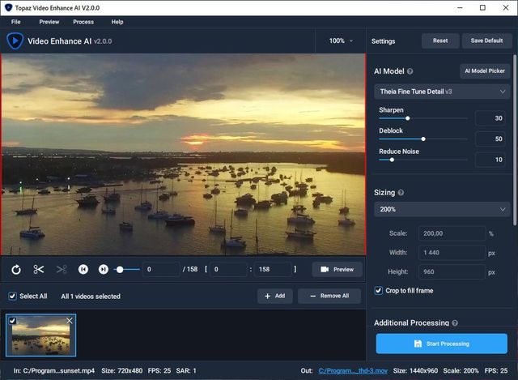Click the scissors trim icon
The height and width of the screenshot is (380, 518).
click(x=39, y=269)
